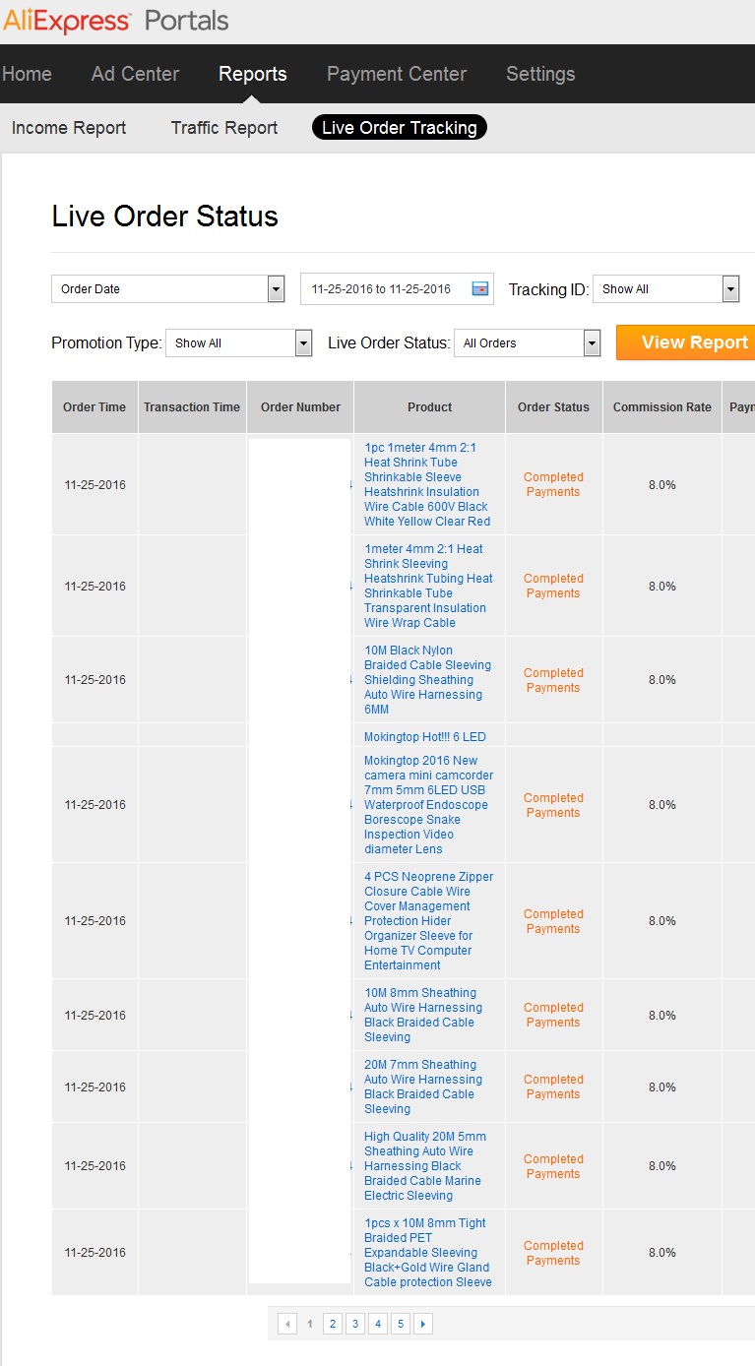Switch to Traffic Report tab
Screen dimensions: 755x1366
tap(224, 128)
